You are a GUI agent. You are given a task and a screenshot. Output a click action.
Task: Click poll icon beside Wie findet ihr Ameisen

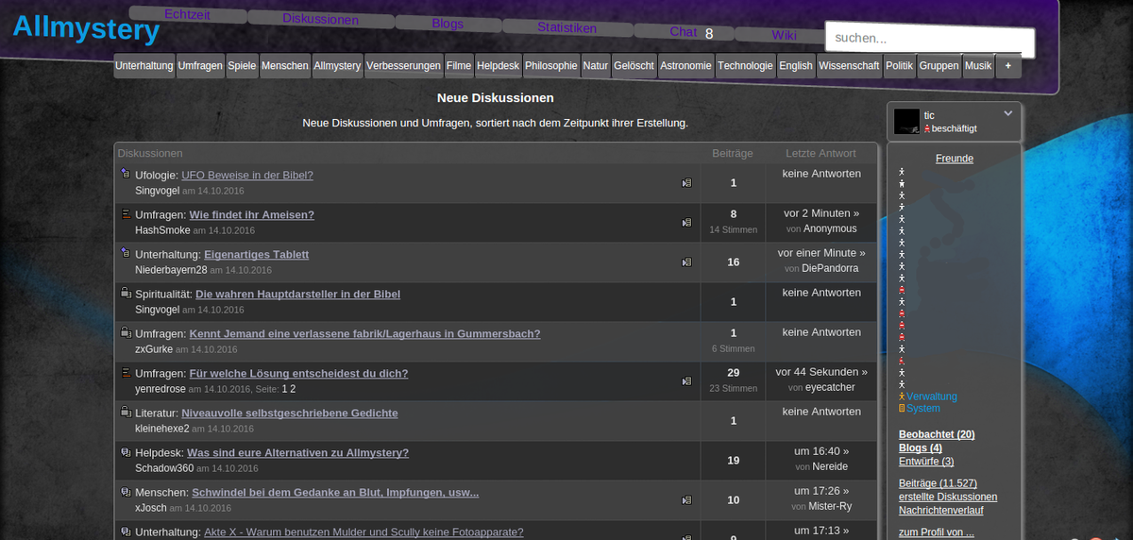pyautogui.click(x=126, y=213)
